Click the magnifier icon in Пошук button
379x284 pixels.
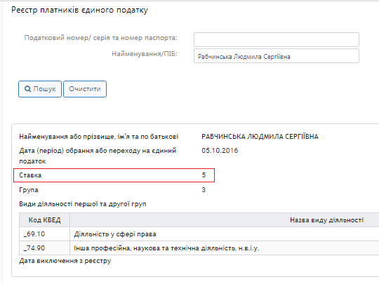point(28,89)
